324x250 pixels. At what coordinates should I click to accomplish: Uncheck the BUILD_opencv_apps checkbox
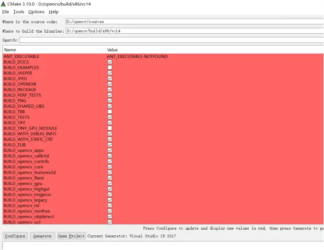point(110,150)
